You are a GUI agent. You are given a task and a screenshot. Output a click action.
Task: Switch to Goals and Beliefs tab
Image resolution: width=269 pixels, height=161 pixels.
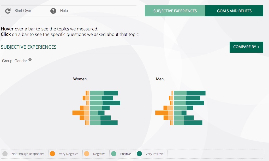pyautogui.click(x=234, y=11)
